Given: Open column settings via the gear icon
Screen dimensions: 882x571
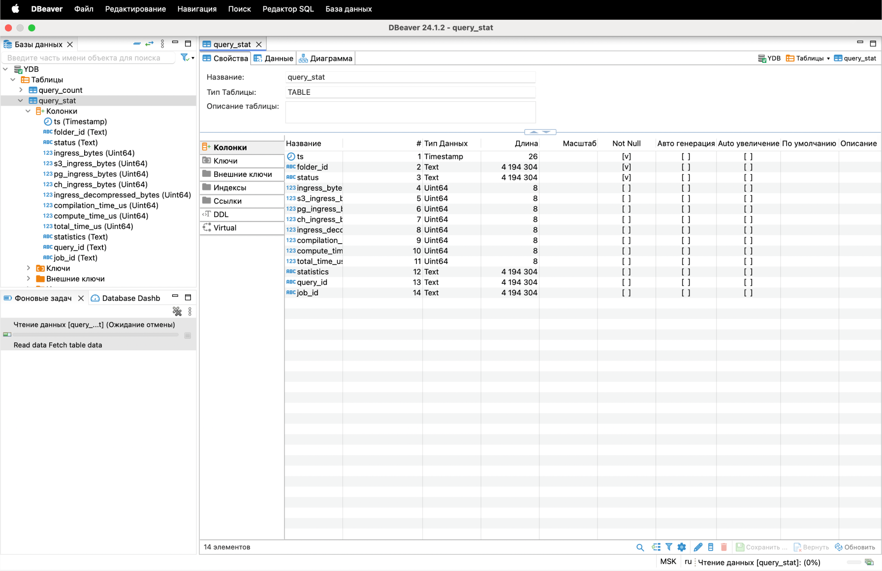Looking at the screenshot, I should coord(682,547).
